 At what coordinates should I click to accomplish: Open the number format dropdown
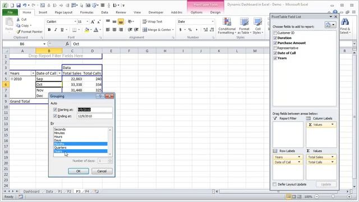tap(213, 21)
